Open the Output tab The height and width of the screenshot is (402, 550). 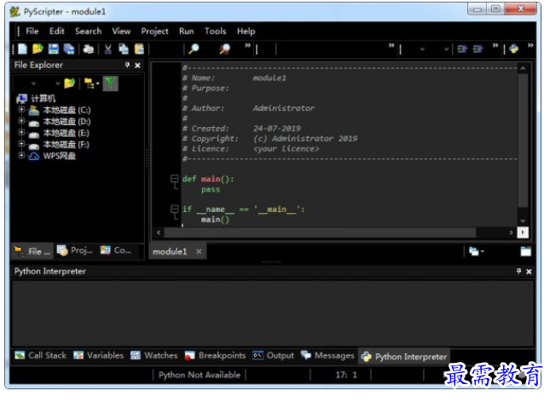(x=273, y=355)
